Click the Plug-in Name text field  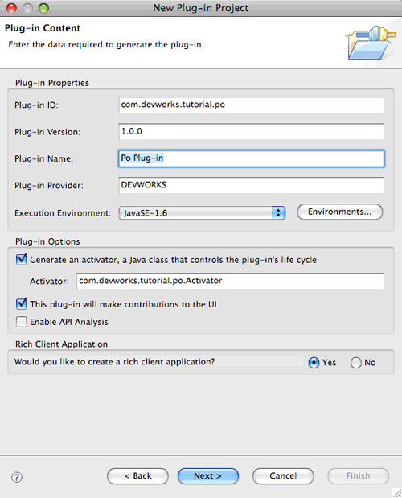[x=252, y=158]
